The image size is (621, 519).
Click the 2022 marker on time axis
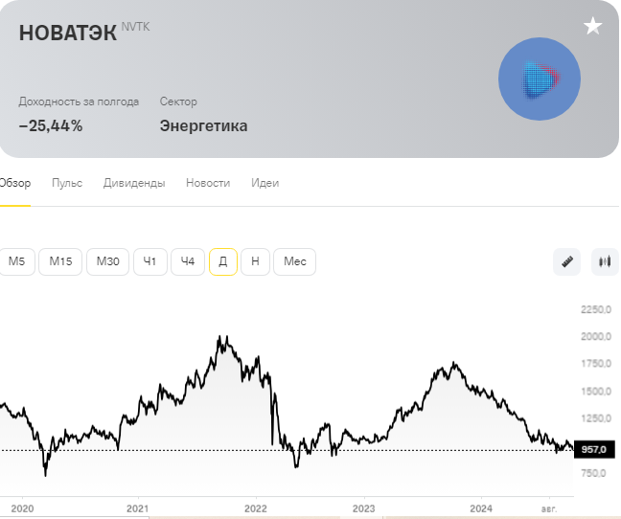[256, 508]
